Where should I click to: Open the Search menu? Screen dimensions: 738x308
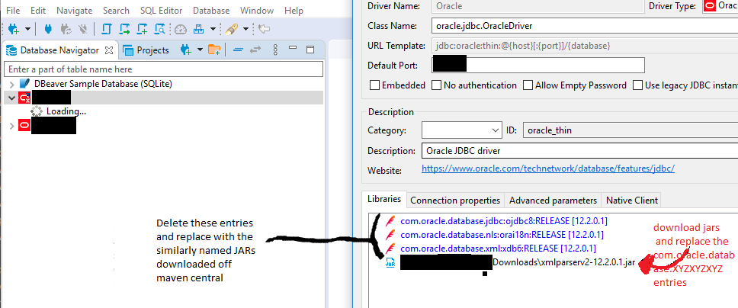(x=116, y=11)
